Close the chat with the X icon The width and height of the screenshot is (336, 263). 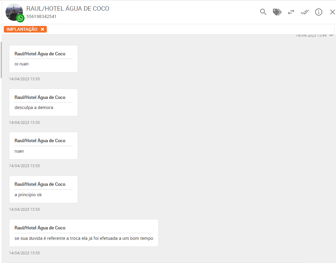[332, 12]
